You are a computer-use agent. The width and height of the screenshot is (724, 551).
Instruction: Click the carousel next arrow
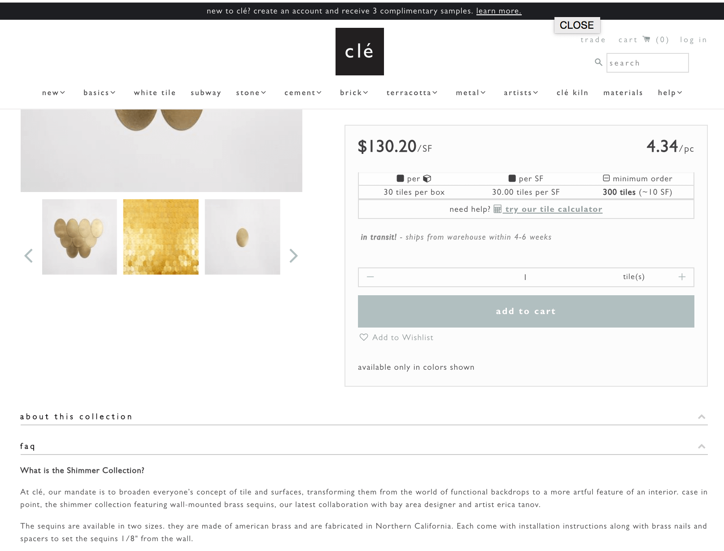pyautogui.click(x=294, y=256)
